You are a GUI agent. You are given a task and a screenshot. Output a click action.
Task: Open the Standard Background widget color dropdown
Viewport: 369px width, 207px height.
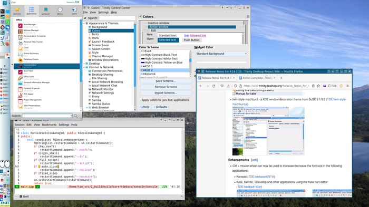tap(221, 54)
